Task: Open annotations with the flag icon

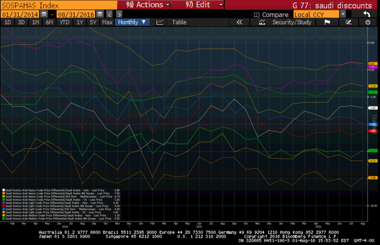Action: click(328, 22)
